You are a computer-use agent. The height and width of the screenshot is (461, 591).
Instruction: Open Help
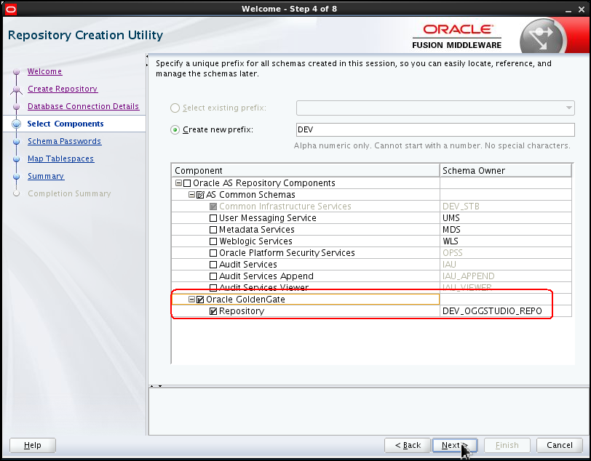[x=32, y=445]
